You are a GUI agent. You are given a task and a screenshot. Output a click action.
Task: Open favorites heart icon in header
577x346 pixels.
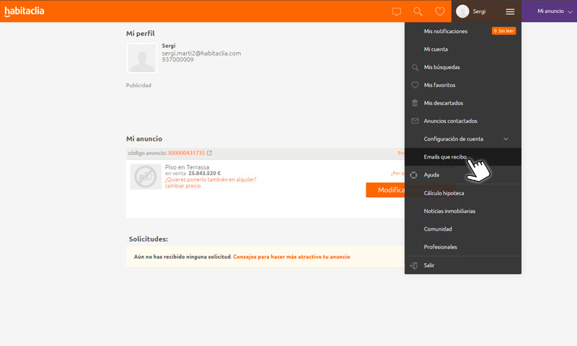coord(439,12)
